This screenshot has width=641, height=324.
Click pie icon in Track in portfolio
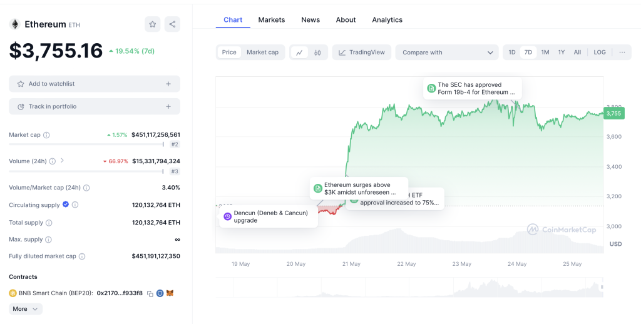[21, 106]
